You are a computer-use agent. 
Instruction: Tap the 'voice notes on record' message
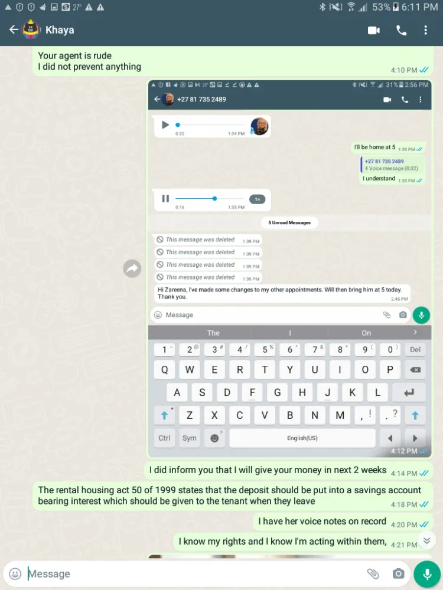pos(343,522)
